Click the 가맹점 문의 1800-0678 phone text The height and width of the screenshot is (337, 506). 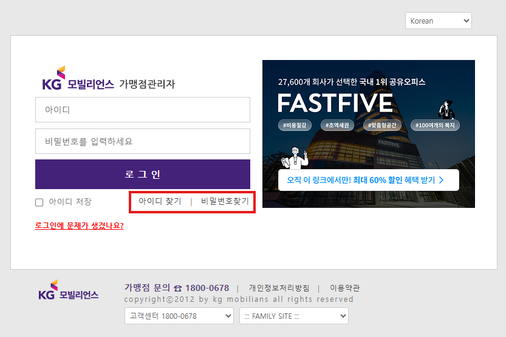click(177, 288)
